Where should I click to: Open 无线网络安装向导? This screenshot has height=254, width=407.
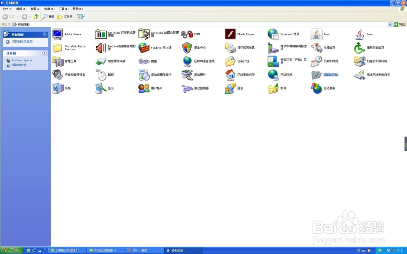(x=372, y=75)
